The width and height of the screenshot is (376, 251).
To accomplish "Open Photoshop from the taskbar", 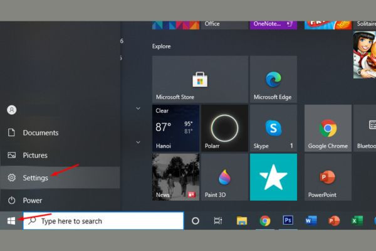I will (x=288, y=220).
